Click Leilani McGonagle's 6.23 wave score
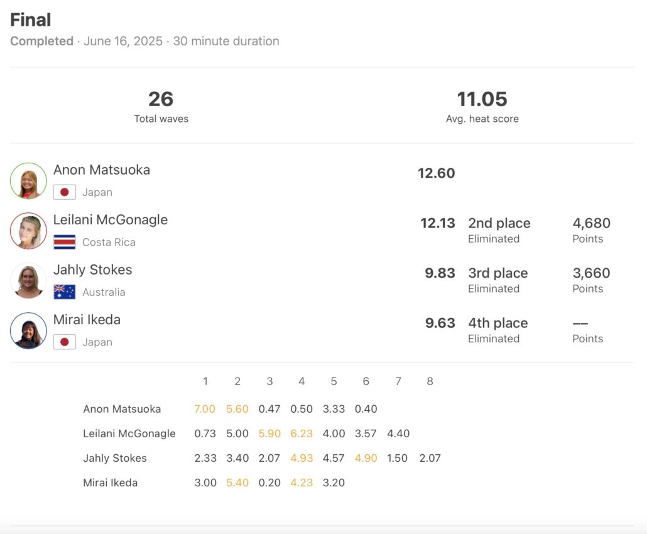 302,433
